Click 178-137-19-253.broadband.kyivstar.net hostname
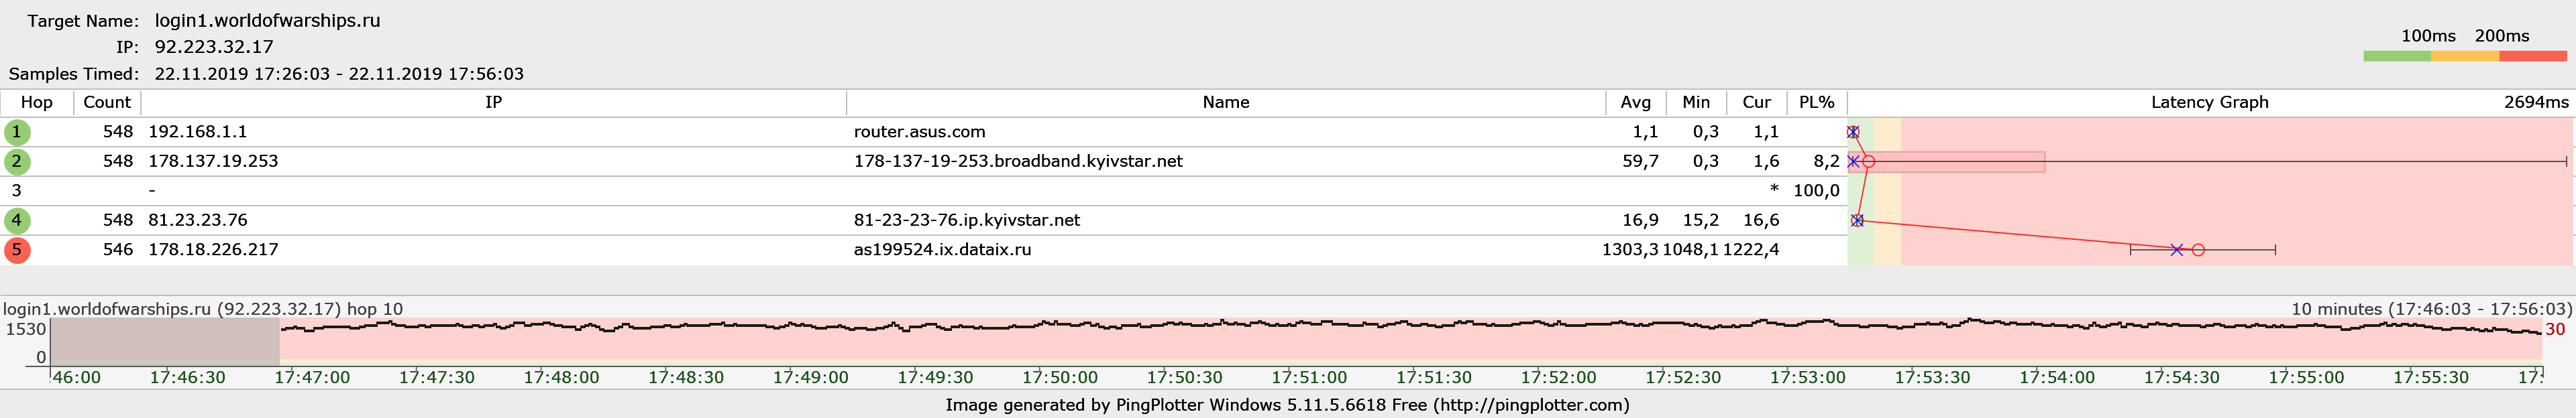 1018,161
